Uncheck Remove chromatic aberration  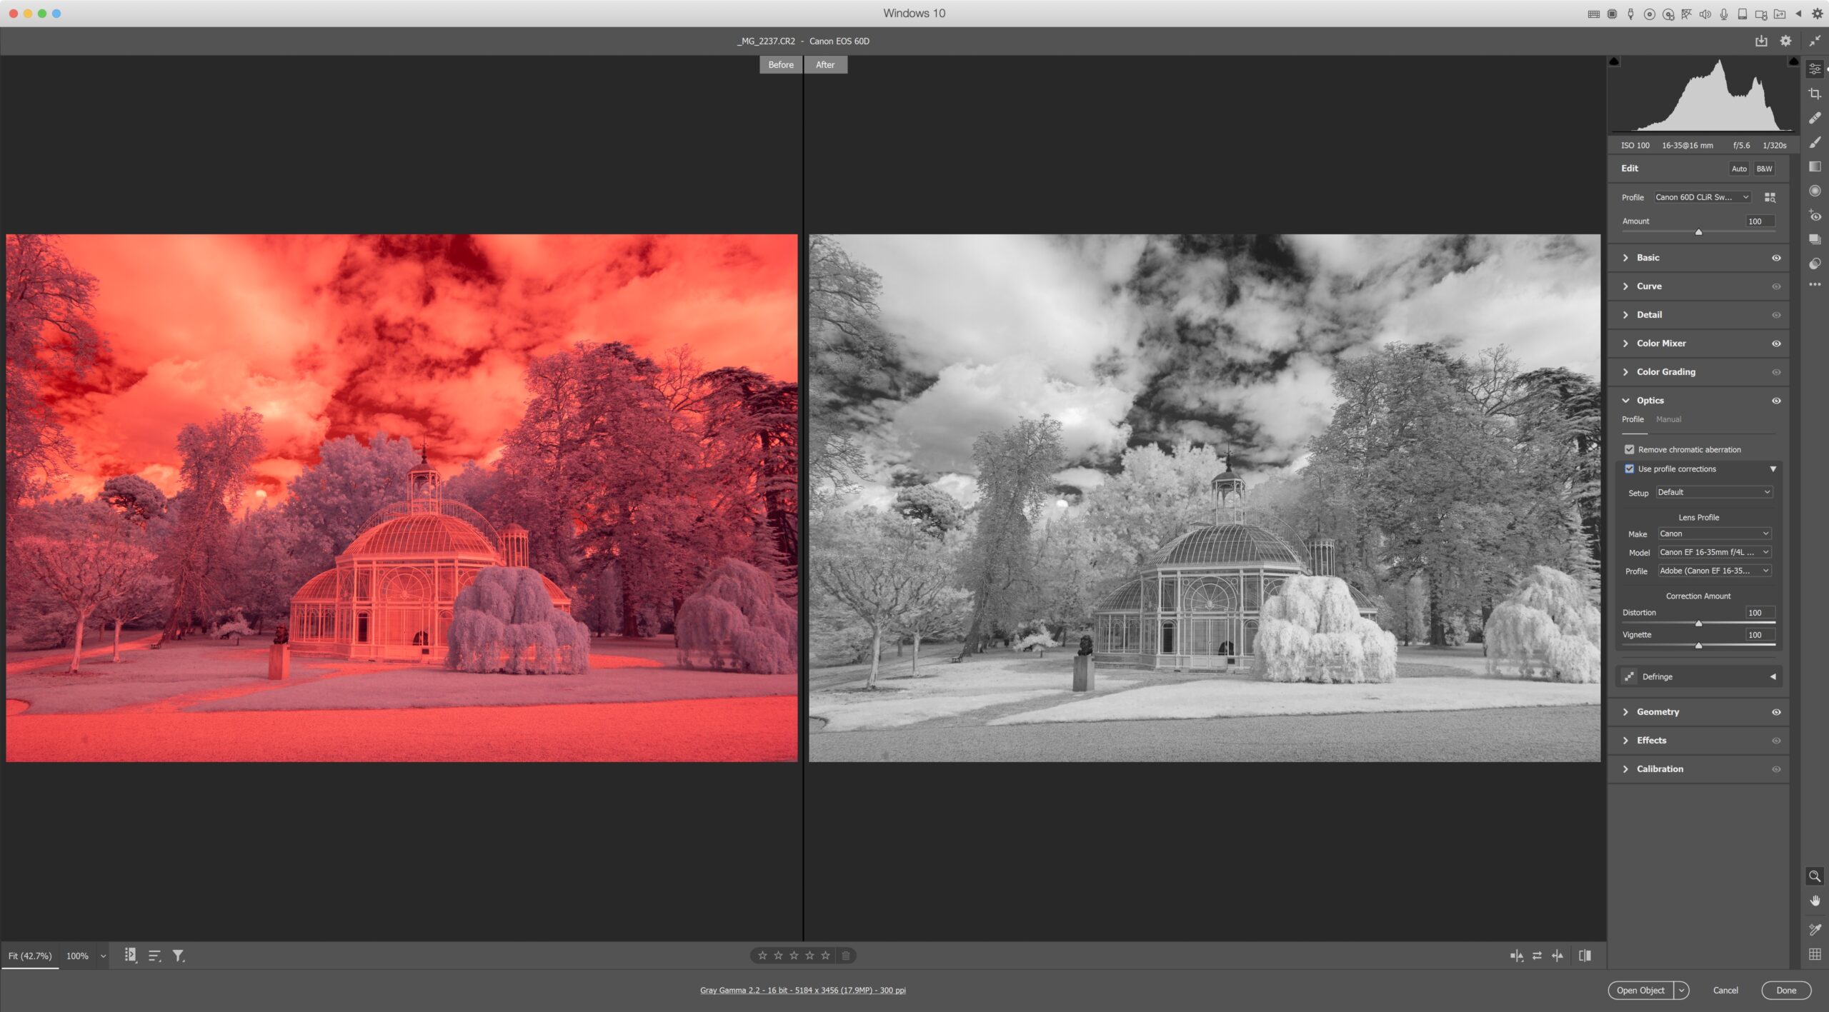pyautogui.click(x=1630, y=449)
